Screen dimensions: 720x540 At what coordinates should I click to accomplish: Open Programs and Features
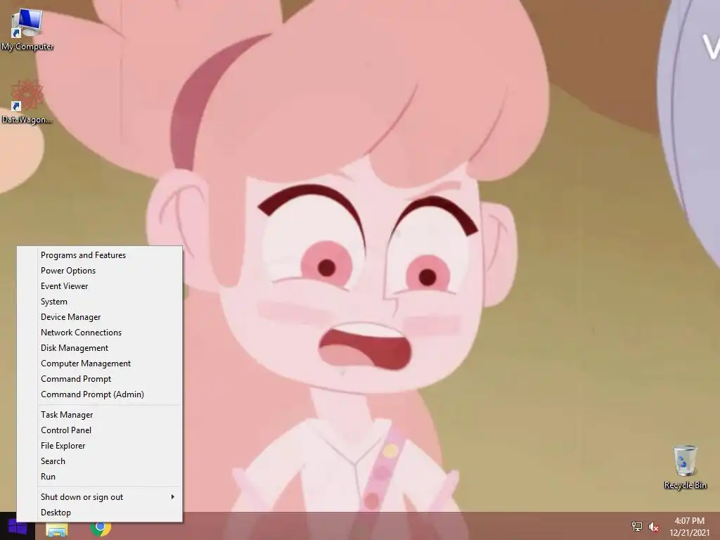pos(100,255)
